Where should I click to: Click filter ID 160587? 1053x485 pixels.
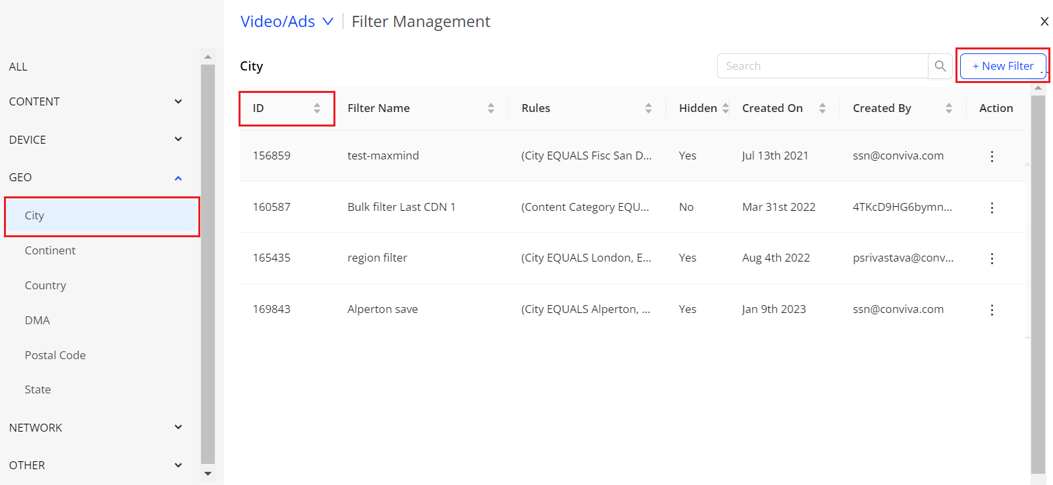pos(271,207)
